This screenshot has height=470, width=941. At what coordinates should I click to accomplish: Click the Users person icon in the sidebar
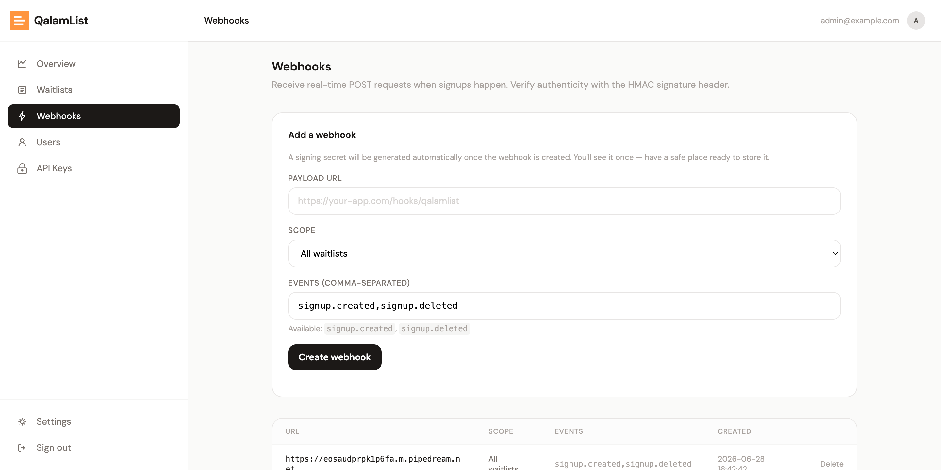click(22, 142)
